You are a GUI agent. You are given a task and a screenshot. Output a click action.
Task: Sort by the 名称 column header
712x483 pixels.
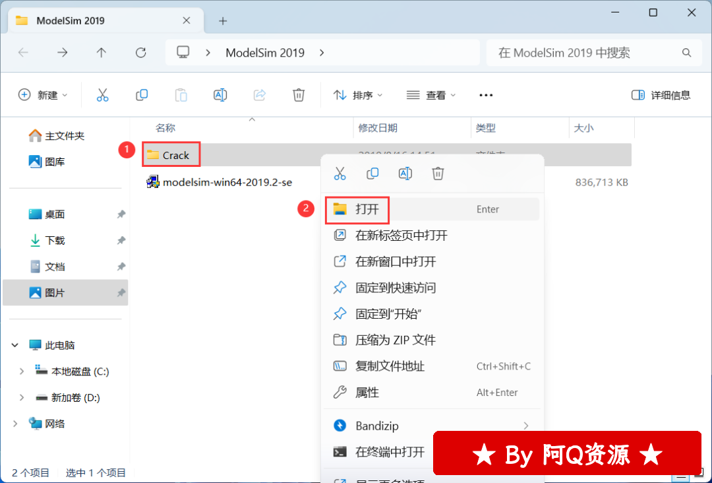pos(165,128)
